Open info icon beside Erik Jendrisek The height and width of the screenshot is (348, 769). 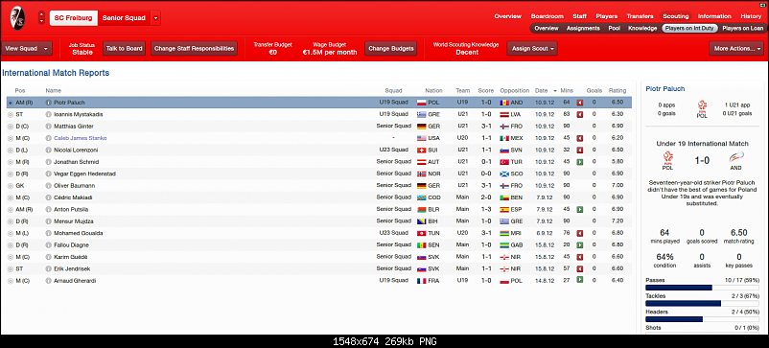48,269
